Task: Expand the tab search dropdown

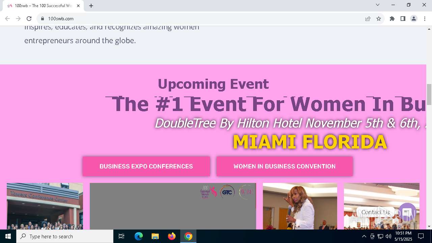Action: pyautogui.click(x=378, y=5)
